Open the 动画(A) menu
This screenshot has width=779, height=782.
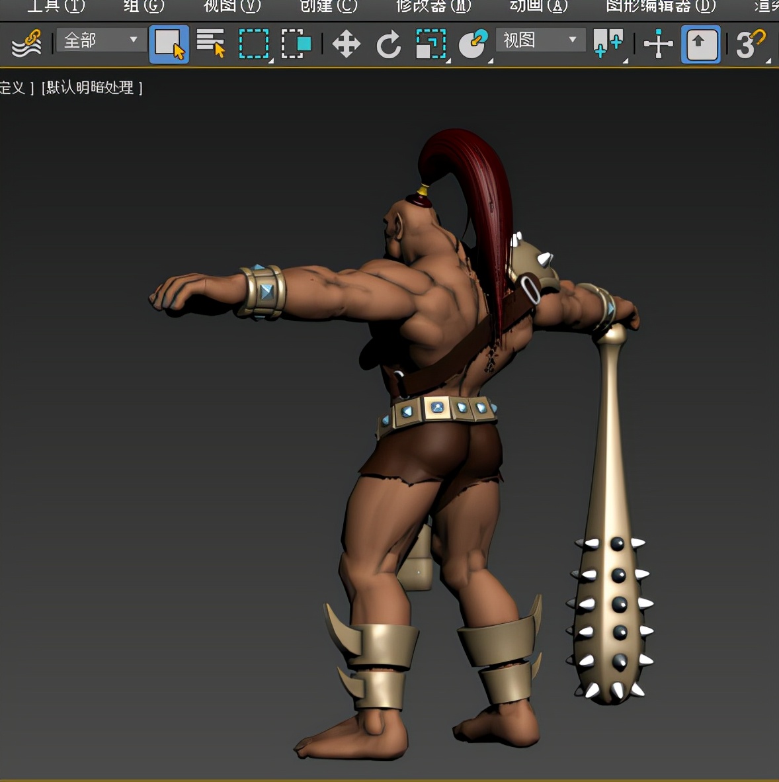pyautogui.click(x=538, y=7)
